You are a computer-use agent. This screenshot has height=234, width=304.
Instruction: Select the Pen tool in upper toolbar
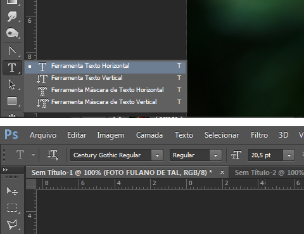(x=12, y=51)
